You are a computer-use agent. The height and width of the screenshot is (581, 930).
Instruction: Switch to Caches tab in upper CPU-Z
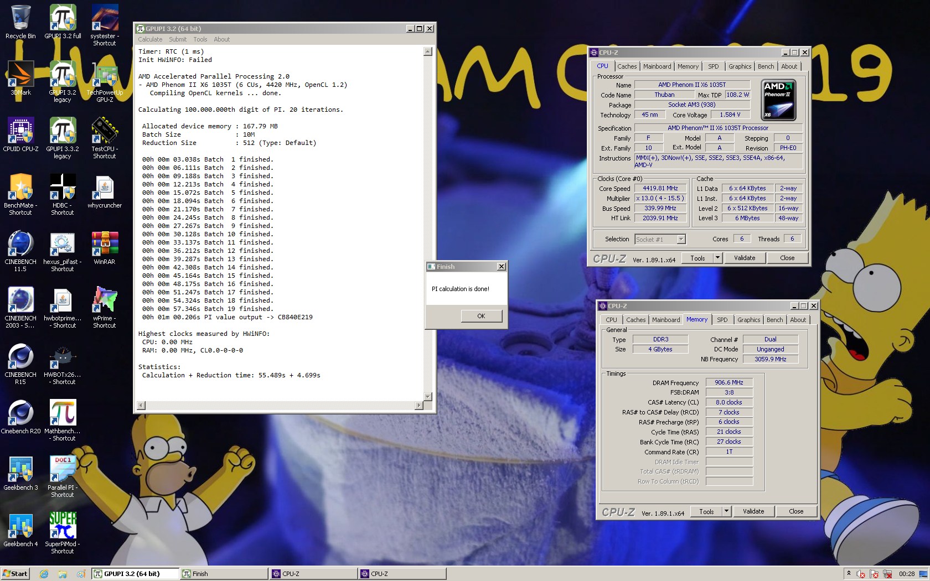click(627, 66)
